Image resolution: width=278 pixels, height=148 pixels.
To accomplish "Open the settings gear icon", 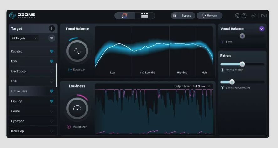I will click(237, 16).
